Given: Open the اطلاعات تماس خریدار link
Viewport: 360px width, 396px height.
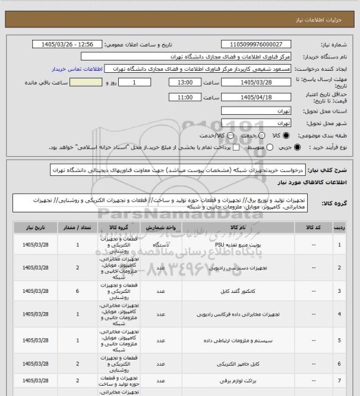Looking at the screenshot, I should (x=77, y=69).
